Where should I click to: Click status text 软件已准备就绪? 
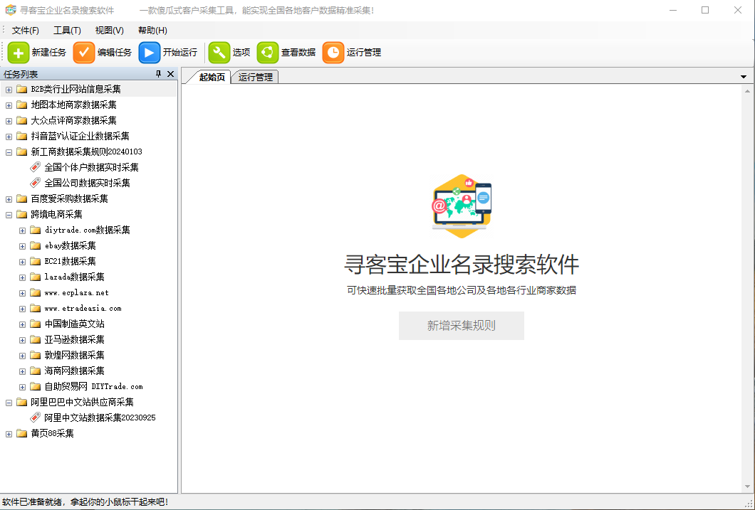tap(31, 502)
